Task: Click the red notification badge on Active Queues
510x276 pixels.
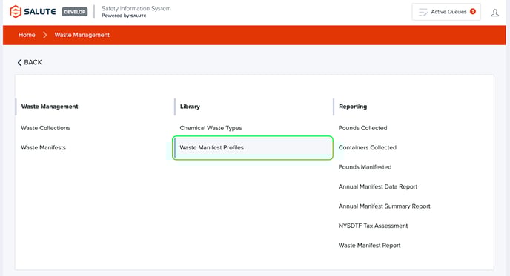Action: (473, 11)
